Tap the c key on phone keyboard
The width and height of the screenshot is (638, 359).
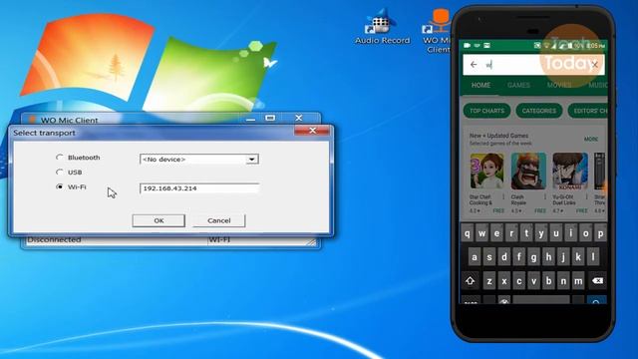click(x=518, y=281)
